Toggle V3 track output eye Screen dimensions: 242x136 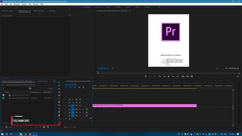click(80, 99)
